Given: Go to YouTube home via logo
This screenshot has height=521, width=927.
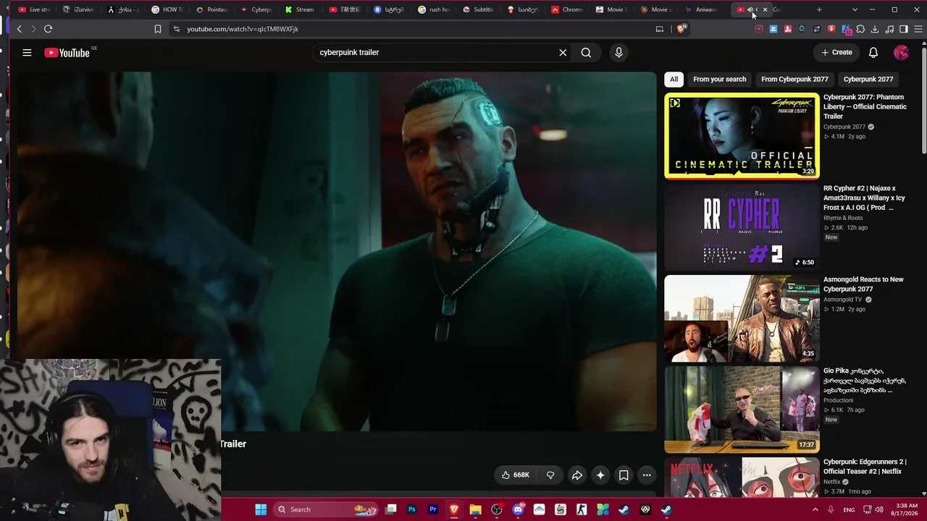Looking at the screenshot, I should coord(67,52).
